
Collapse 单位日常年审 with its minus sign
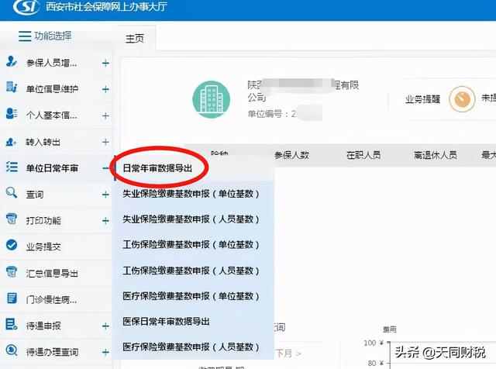[x=105, y=168]
